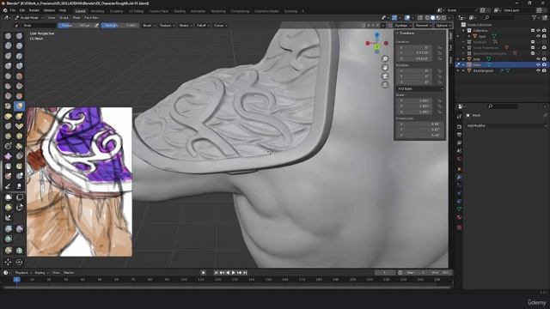
Task: Switch to the Shading workspace tab
Action: [180, 11]
